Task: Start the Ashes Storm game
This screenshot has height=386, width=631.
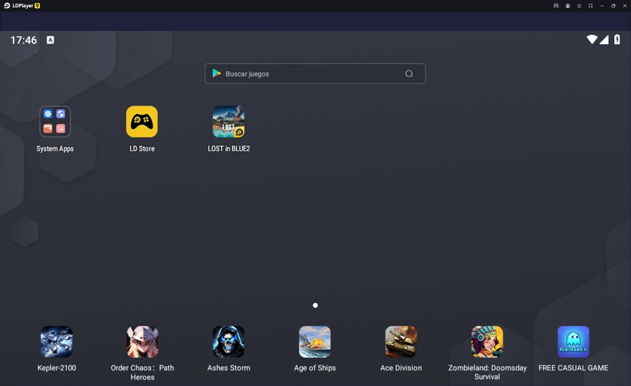Action: (228, 342)
